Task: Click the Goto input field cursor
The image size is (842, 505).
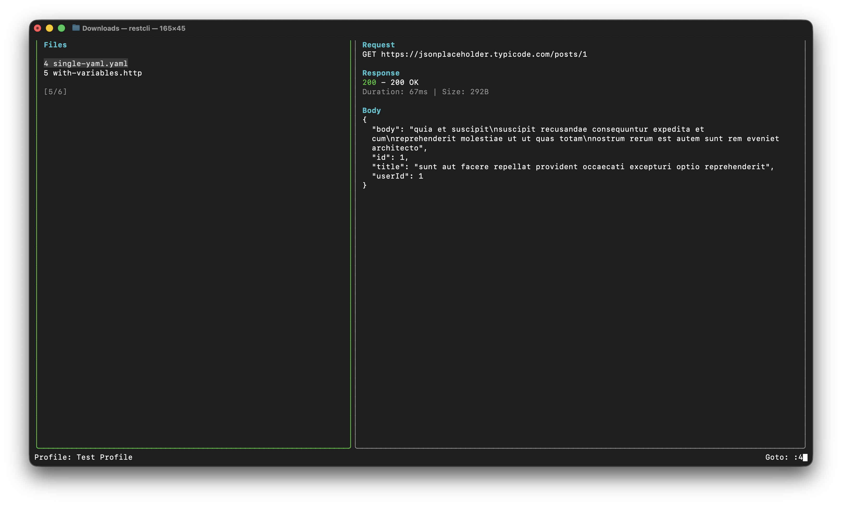Action: tap(805, 457)
